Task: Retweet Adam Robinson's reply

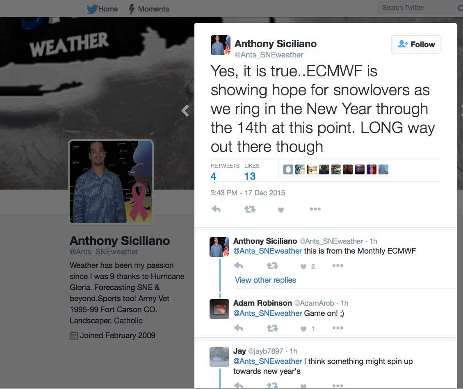Action: (272, 328)
